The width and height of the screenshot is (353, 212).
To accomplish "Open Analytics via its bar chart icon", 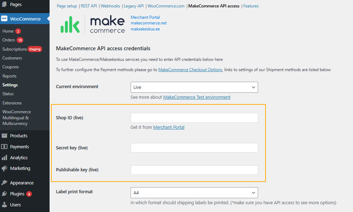I will point(4,157).
